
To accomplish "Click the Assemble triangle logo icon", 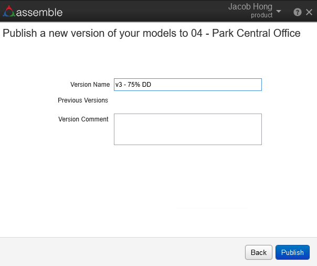I will tap(9, 12).
